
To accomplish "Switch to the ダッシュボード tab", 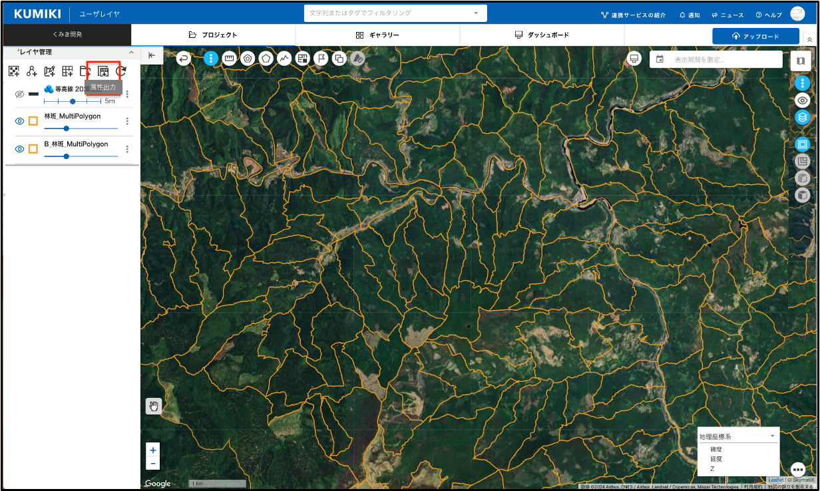I will pos(542,35).
